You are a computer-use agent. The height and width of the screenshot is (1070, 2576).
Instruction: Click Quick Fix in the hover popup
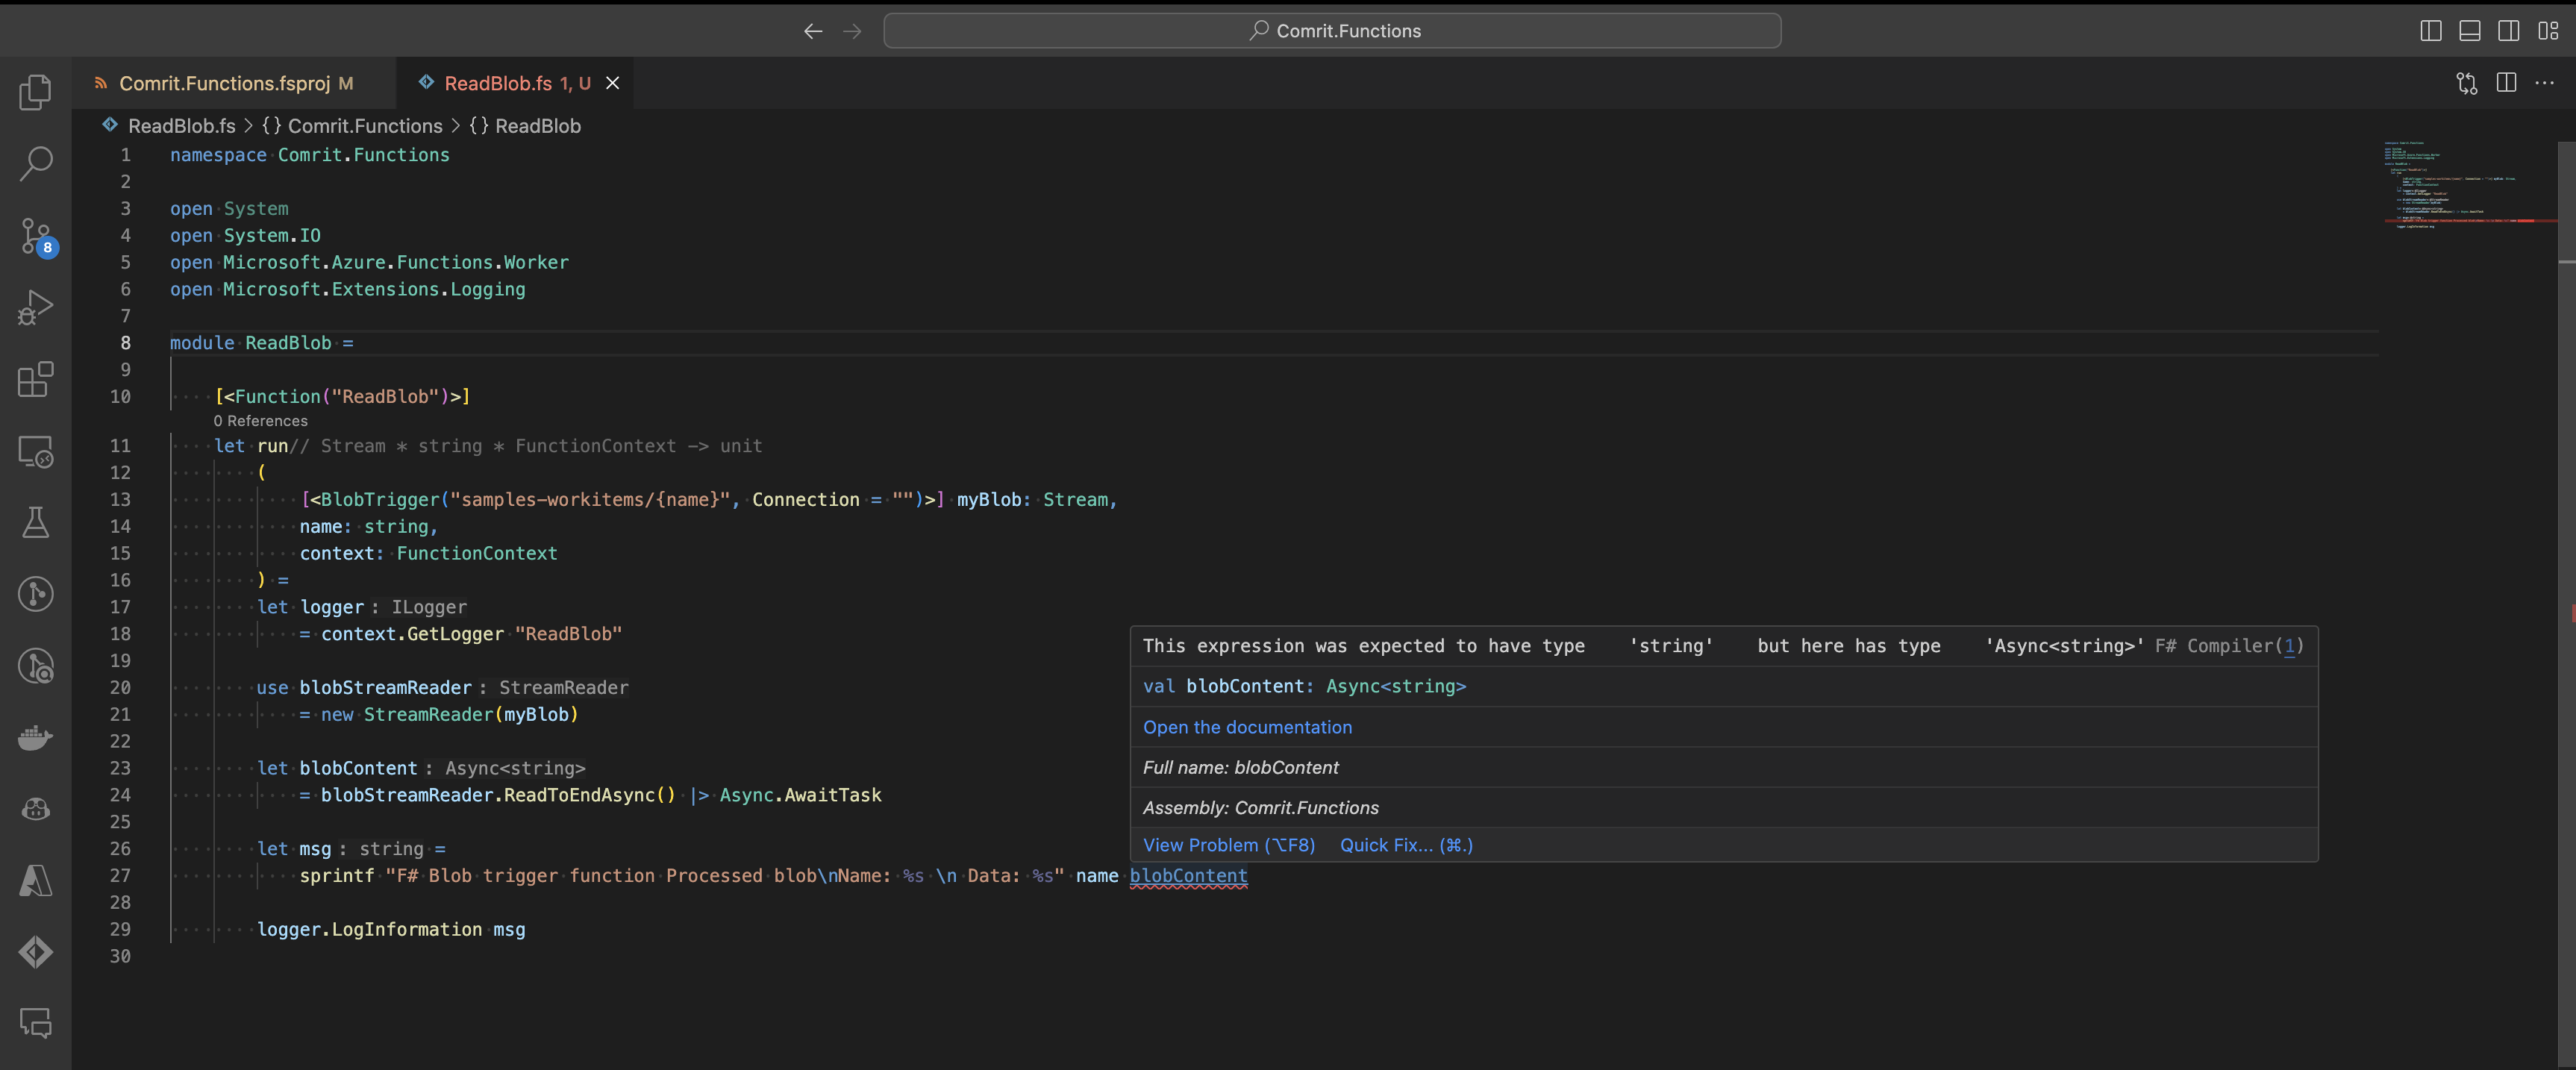(x=1406, y=845)
